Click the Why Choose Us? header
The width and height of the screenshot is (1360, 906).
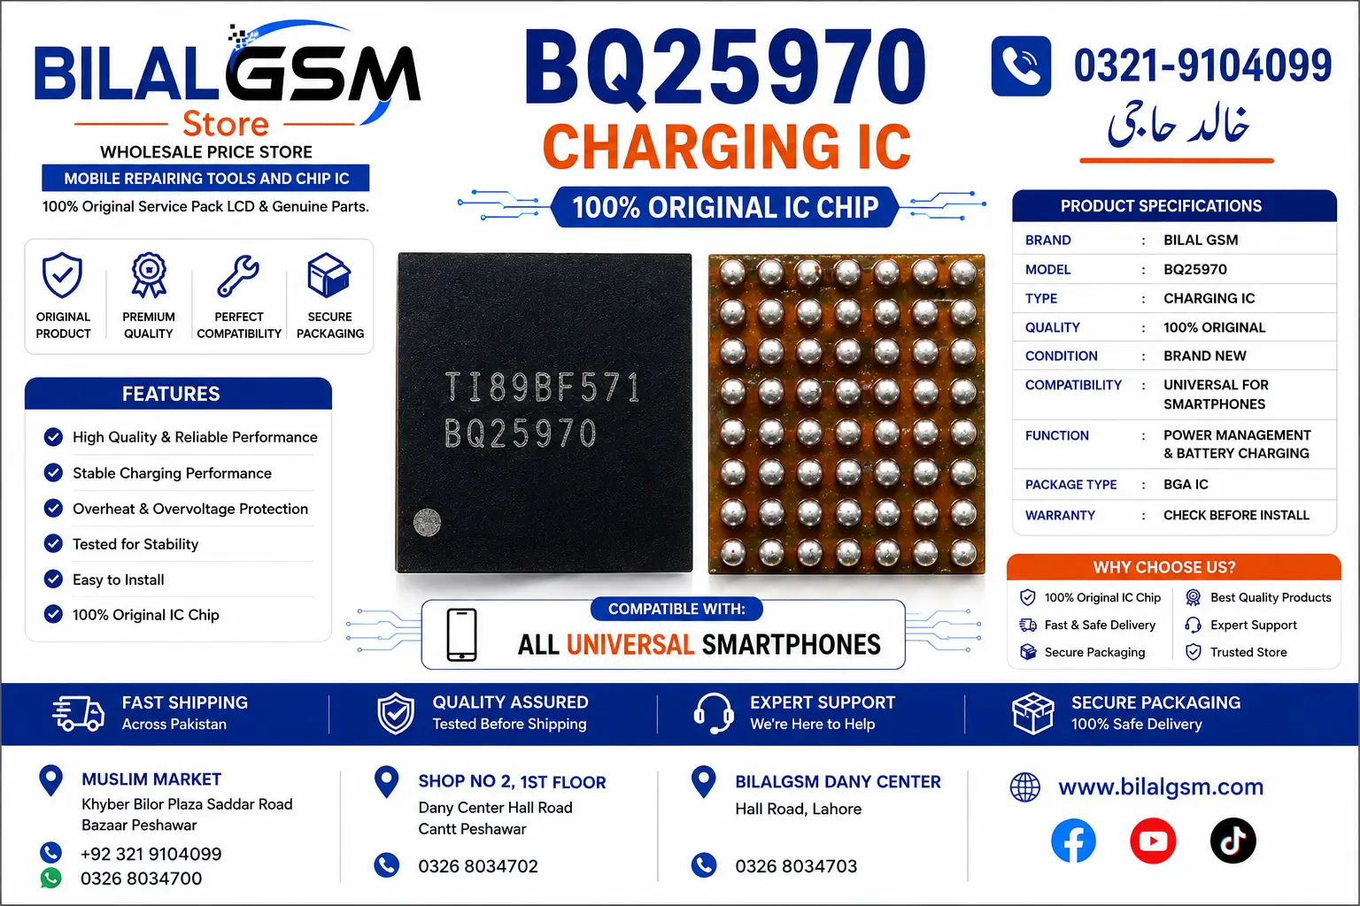[1173, 567]
